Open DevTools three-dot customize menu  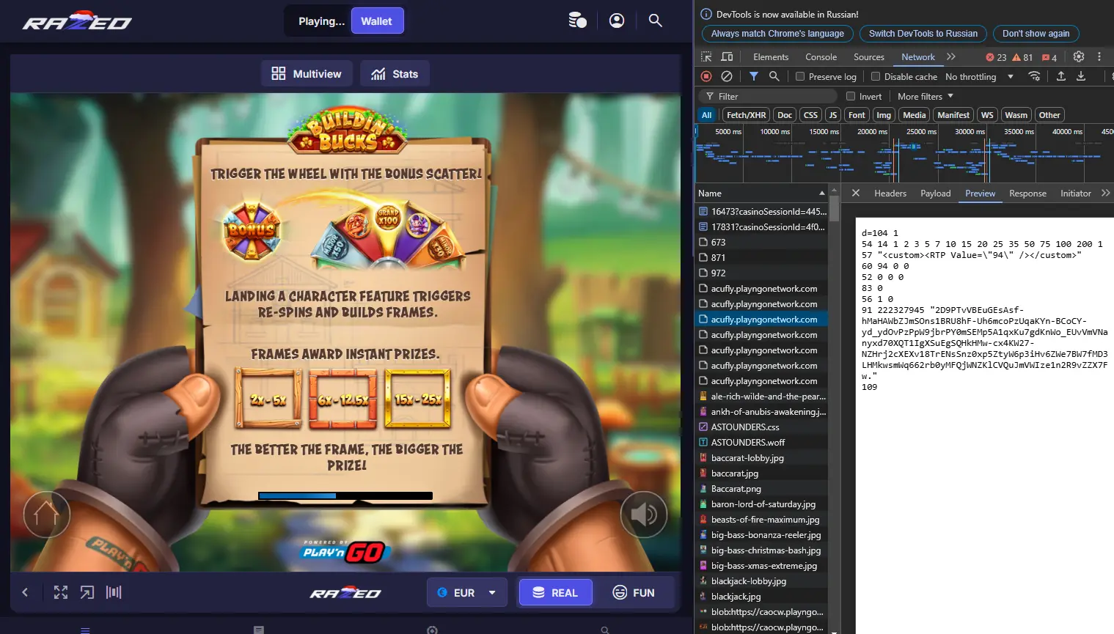[1099, 56]
